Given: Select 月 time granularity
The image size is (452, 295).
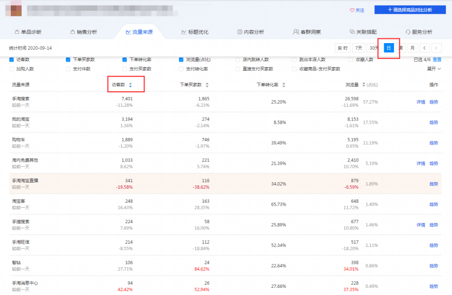Looking at the screenshot, I should [x=412, y=48].
